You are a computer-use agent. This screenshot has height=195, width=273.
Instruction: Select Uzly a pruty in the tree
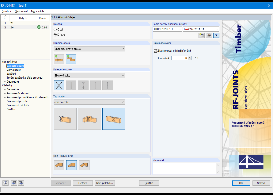coord(14,70)
